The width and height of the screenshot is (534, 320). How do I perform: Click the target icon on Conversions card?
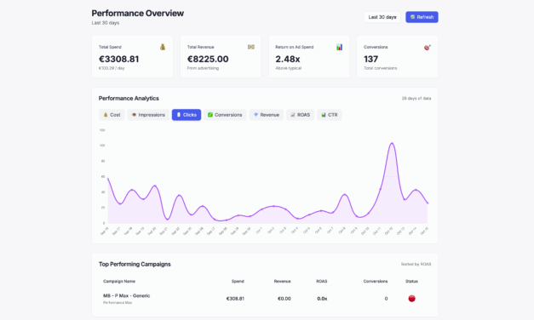[428, 48]
